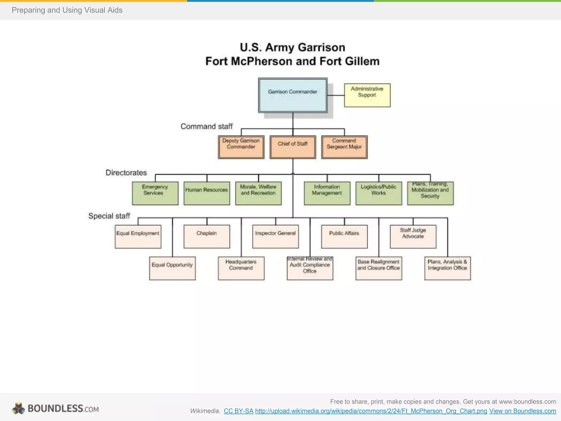Image resolution: width=561 pixels, height=421 pixels.
Task: Click the Emergency Services directorate box
Action: coord(155,193)
